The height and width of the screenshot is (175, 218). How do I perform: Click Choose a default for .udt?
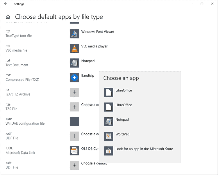(x=94, y=163)
